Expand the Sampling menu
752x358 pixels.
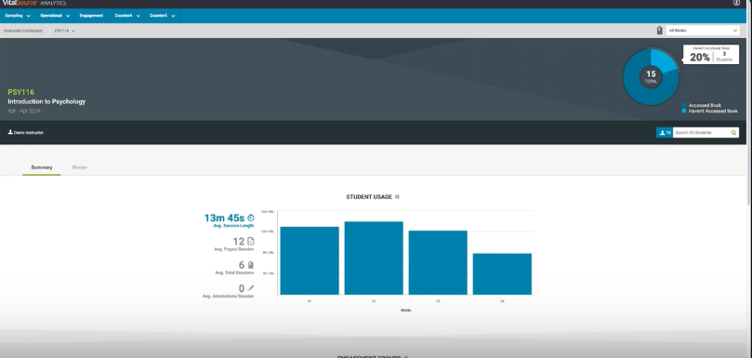tap(18, 16)
